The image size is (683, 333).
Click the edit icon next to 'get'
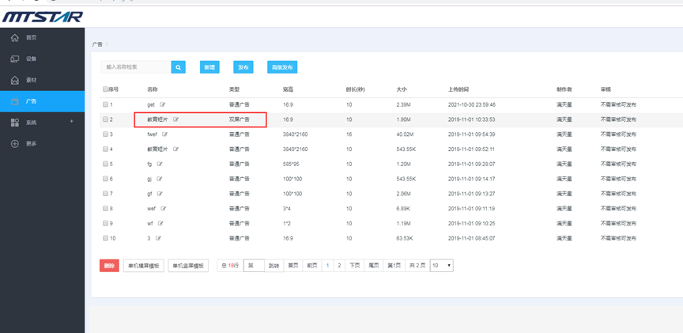[163, 104]
